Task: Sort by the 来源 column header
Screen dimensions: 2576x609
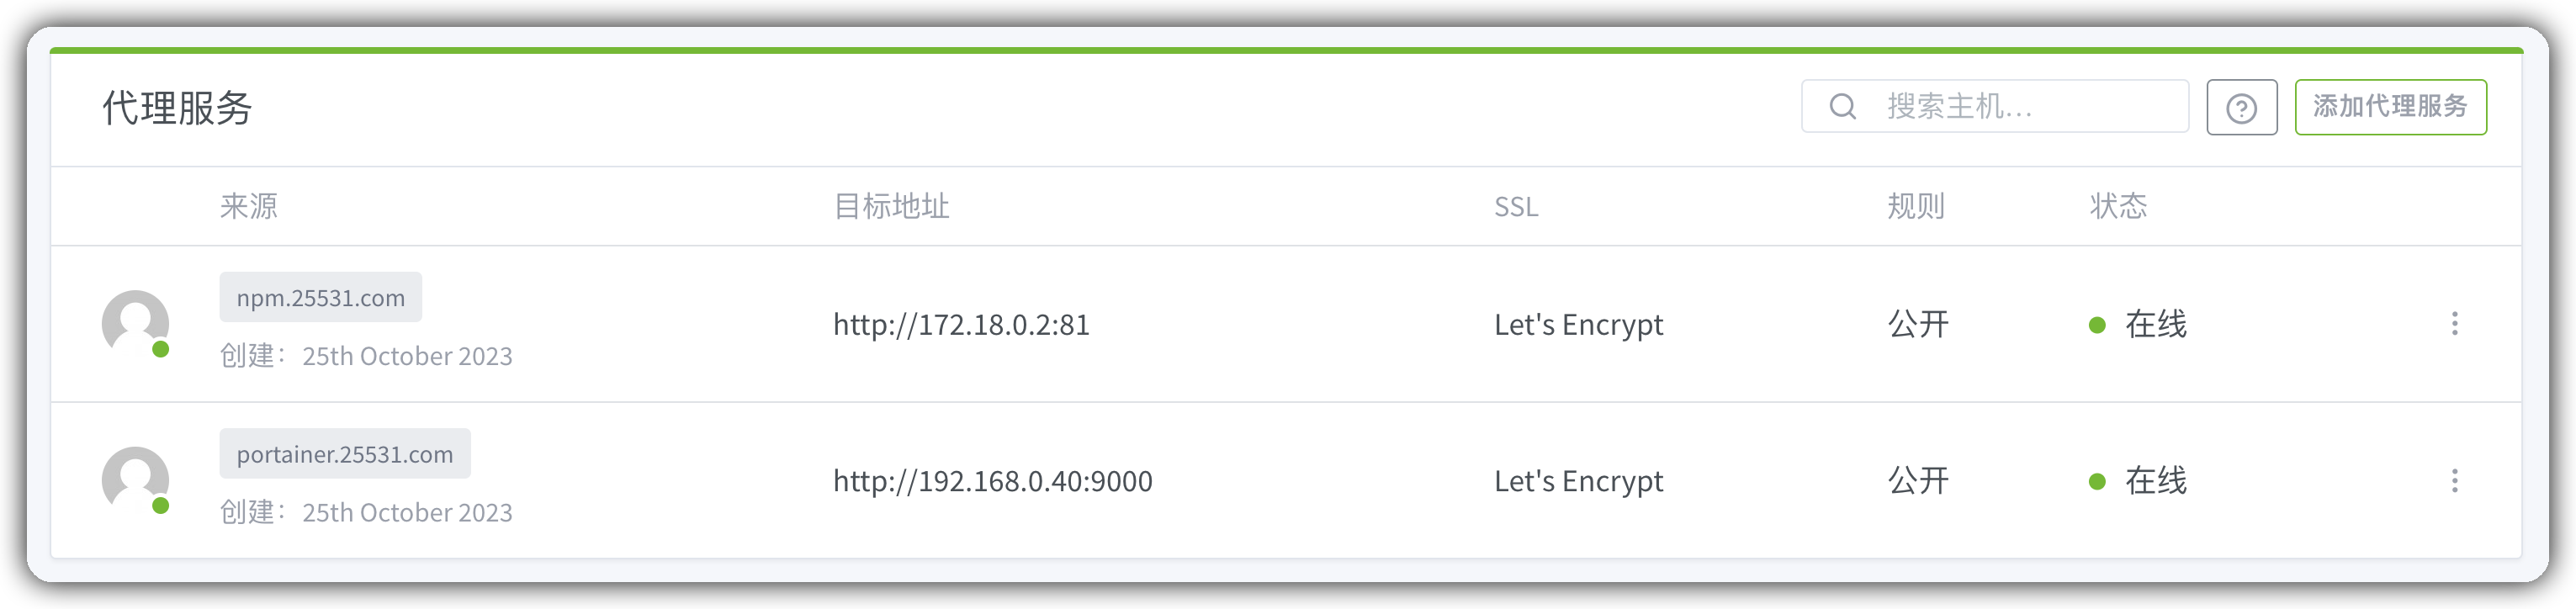Action: [249, 206]
